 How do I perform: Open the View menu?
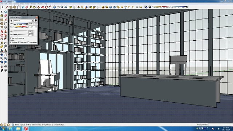(10, 4)
